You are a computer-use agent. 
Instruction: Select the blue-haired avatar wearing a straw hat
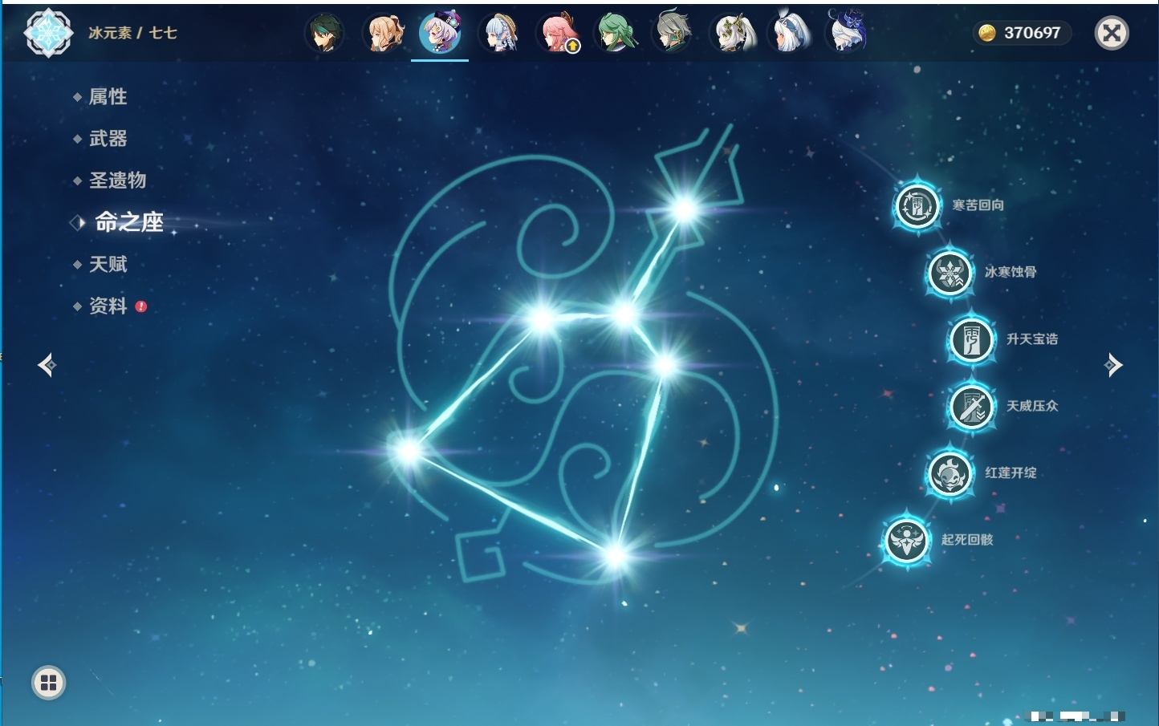click(498, 33)
